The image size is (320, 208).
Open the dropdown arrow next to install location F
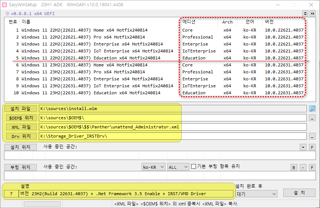click(x=303, y=147)
